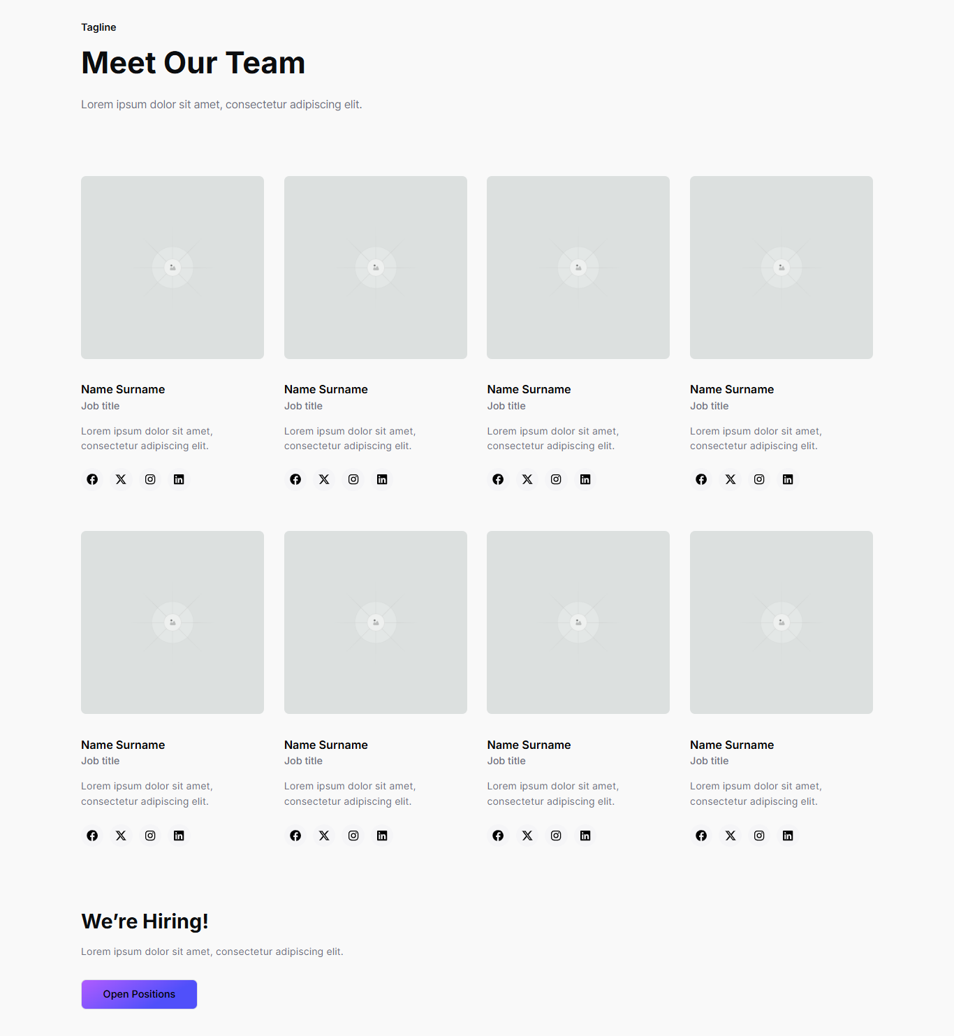This screenshot has height=1036, width=954.
Task: Click the Open Positions button
Action: 138,994
